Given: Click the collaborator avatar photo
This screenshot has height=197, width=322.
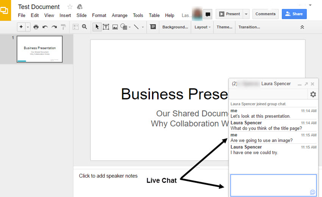Looking at the screenshot, I should [197, 14].
